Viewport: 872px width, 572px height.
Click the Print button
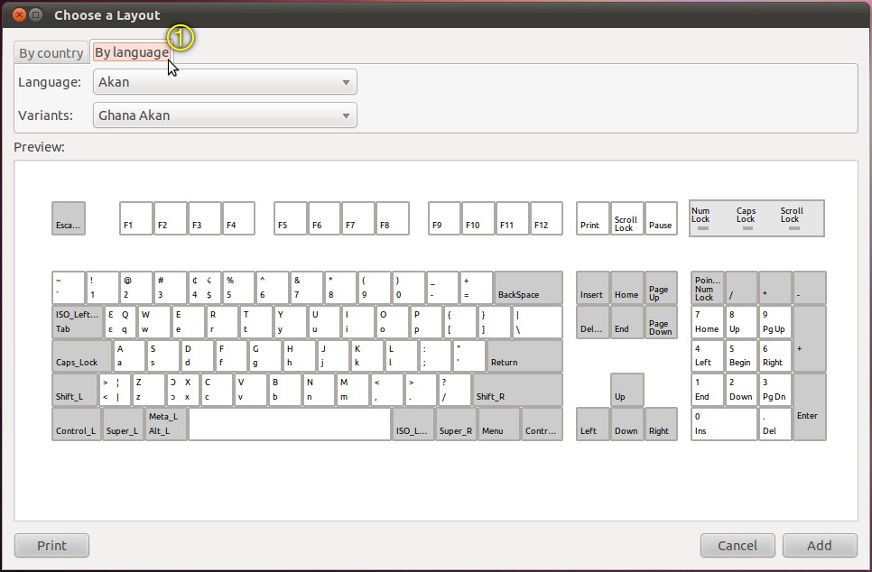pyautogui.click(x=51, y=545)
